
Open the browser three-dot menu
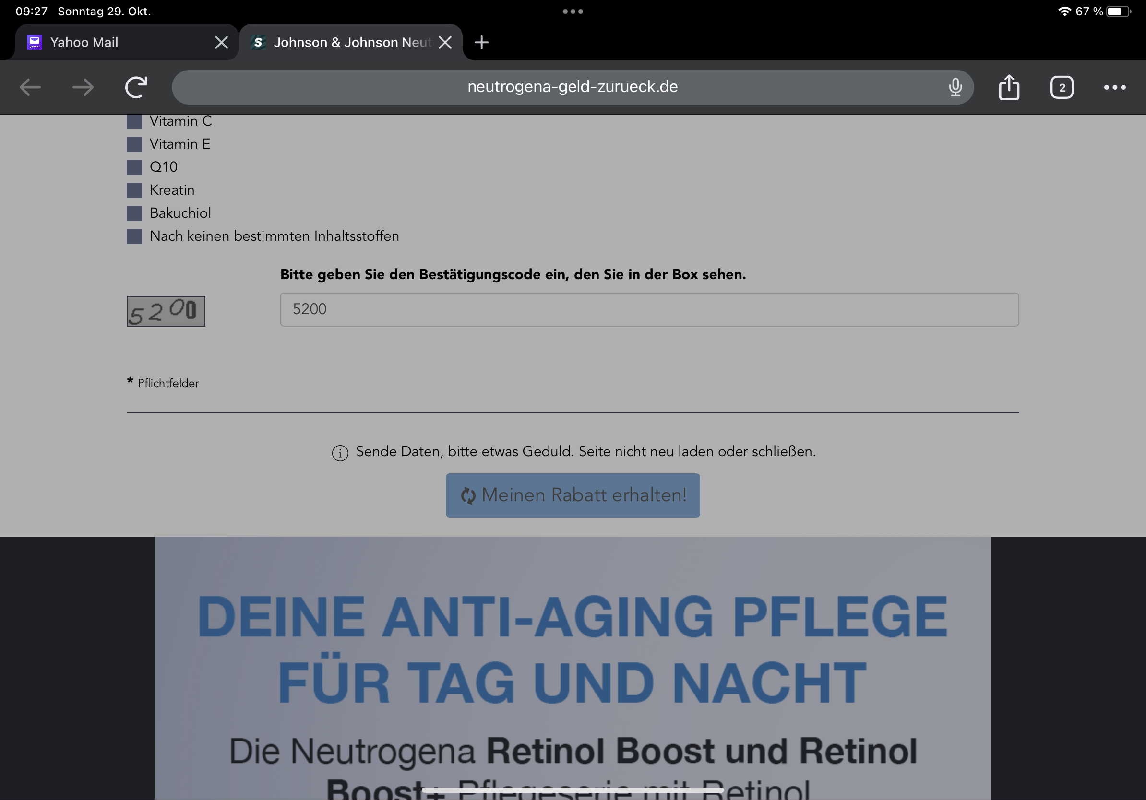point(1114,87)
